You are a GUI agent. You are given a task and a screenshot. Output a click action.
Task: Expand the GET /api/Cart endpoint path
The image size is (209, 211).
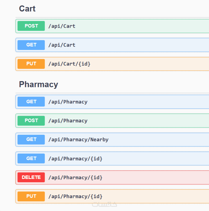(x=62, y=45)
